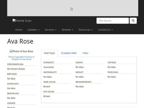
Task: Open the Reviews dropdown menu
Action: [x=67, y=30]
